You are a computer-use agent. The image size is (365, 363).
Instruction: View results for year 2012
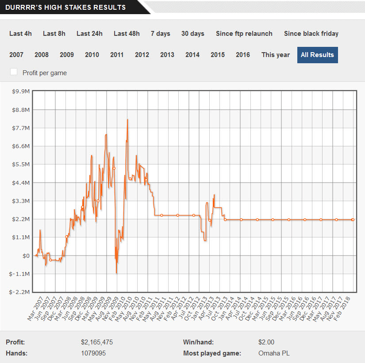pos(142,55)
